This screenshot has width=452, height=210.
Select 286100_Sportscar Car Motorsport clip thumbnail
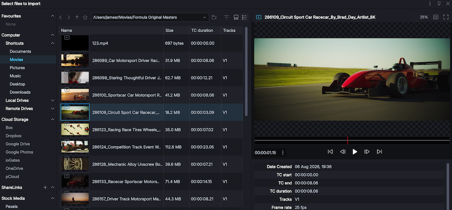(75, 95)
